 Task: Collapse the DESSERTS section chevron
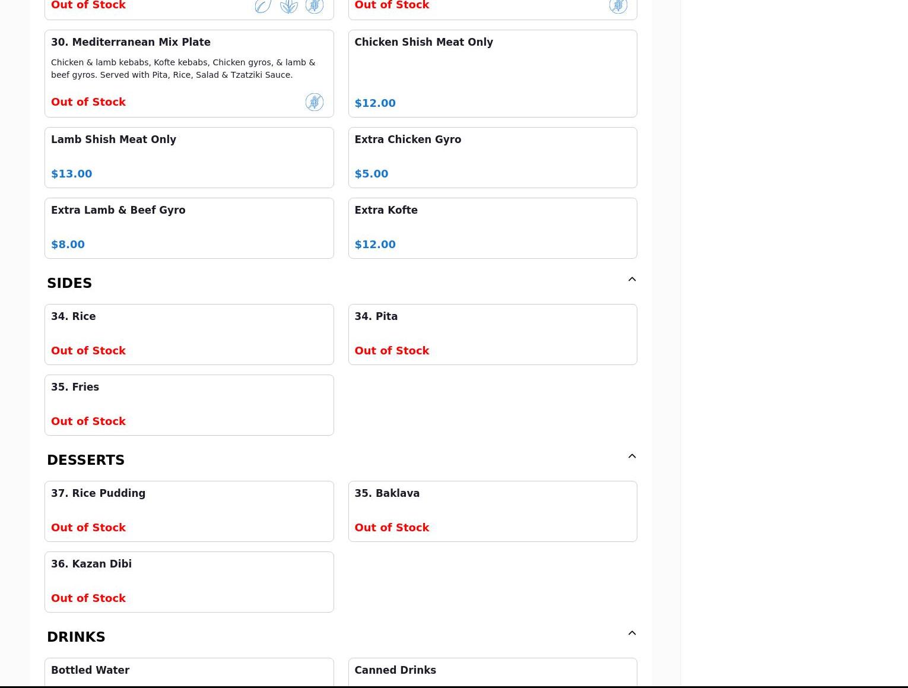click(x=631, y=456)
